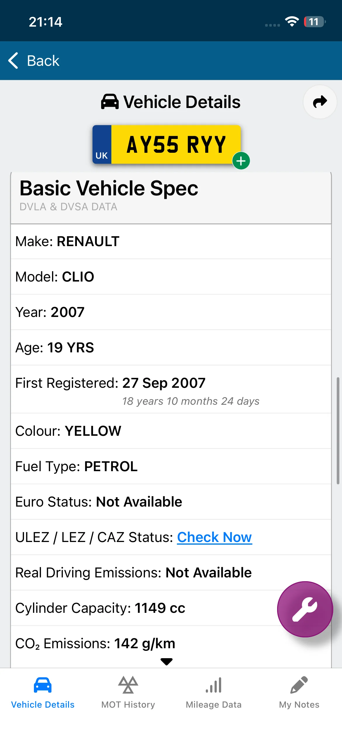The height and width of the screenshot is (741, 342).
Task: Expand the list with black down arrow
Action: [167, 661]
